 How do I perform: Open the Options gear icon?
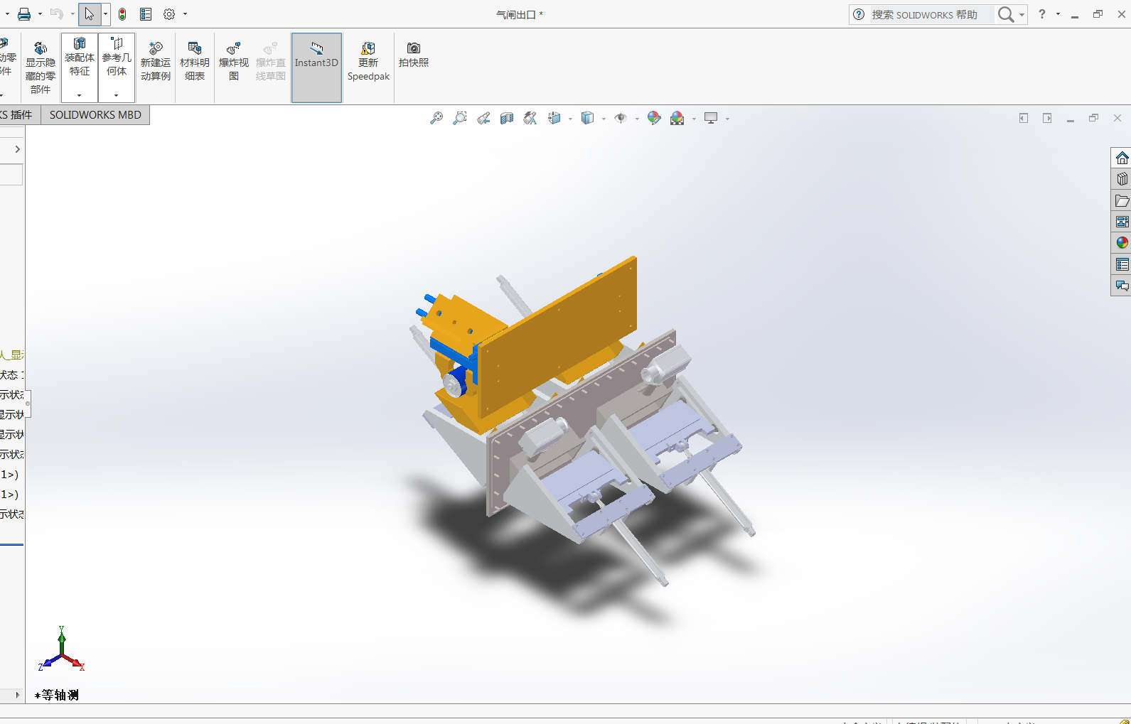(169, 14)
